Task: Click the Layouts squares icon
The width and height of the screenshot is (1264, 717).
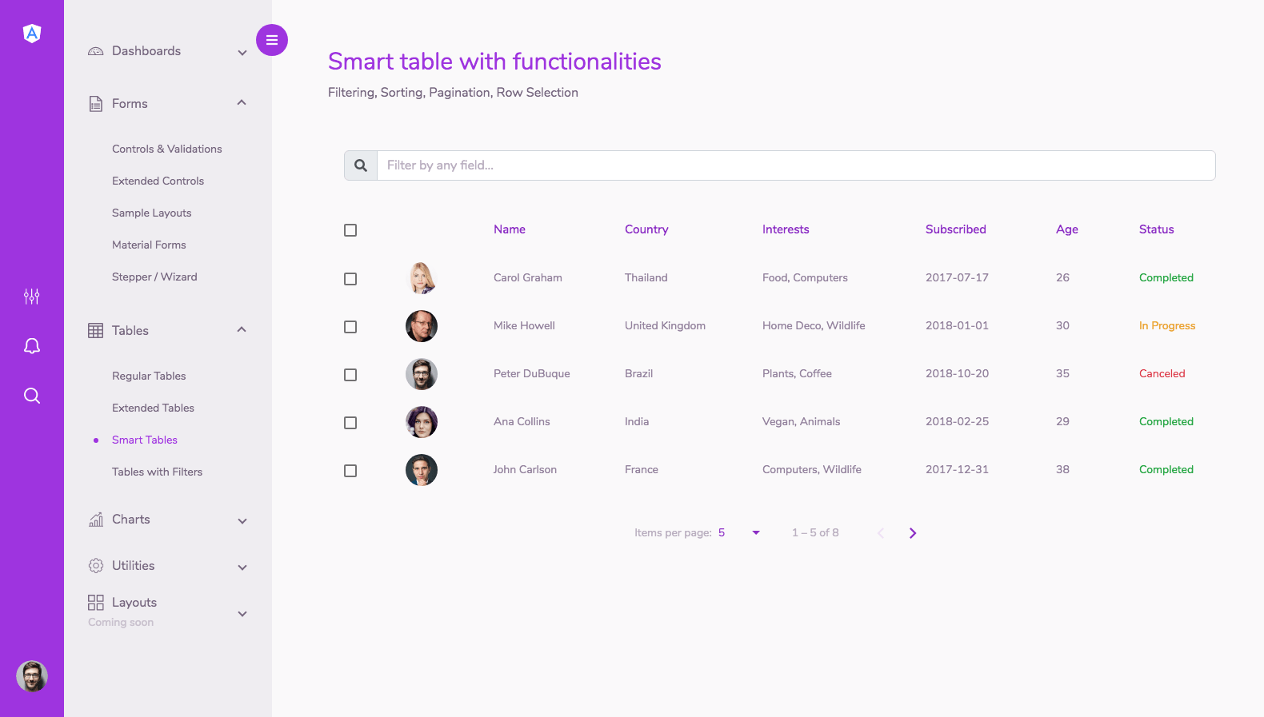Action: point(96,603)
